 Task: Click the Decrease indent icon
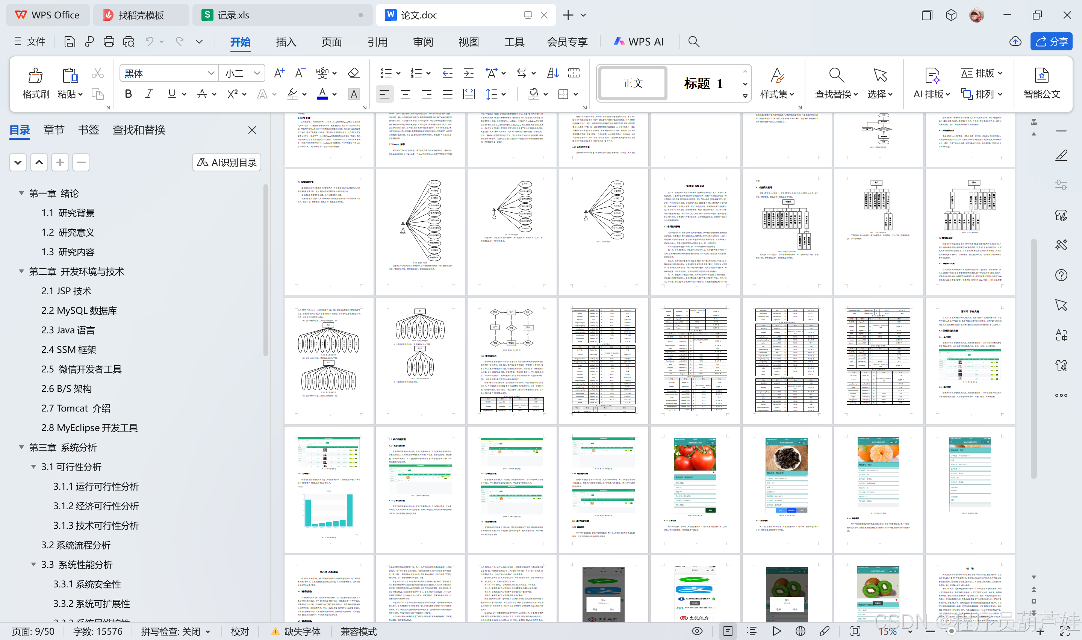(x=447, y=73)
